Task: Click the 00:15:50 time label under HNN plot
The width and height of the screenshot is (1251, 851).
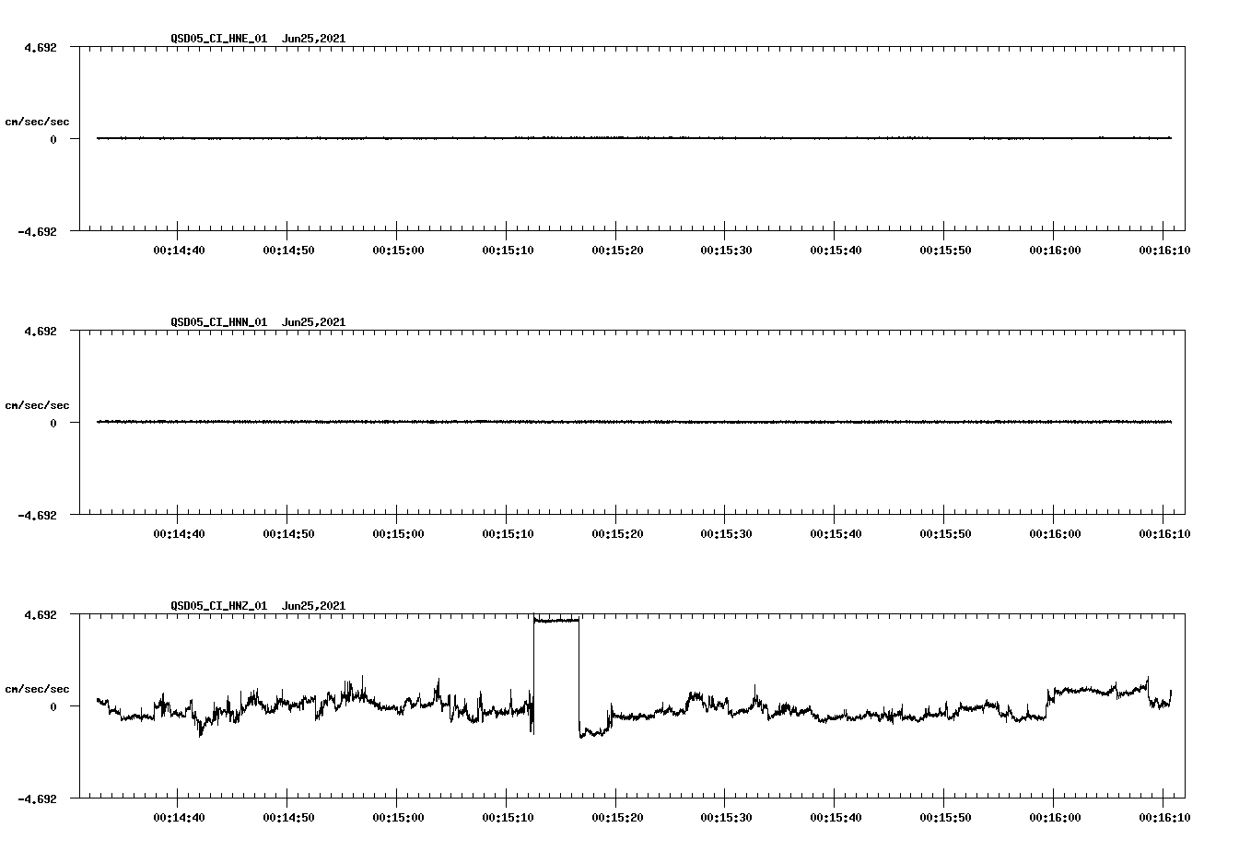Action: click(945, 533)
